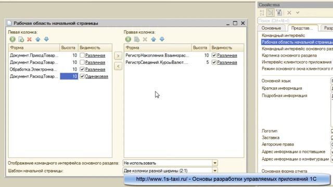
Task: Add a form to the right column
Action: pyautogui.click(x=128, y=39)
